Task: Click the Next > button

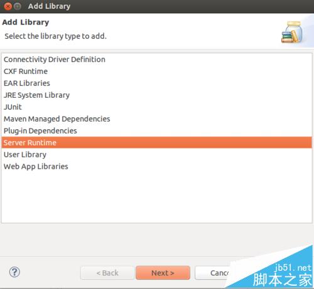Action: click(x=163, y=273)
